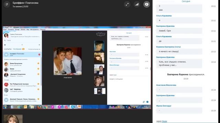Open Контакты menu in shared Skype window
220x123 pixels.
tap(11, 30)
